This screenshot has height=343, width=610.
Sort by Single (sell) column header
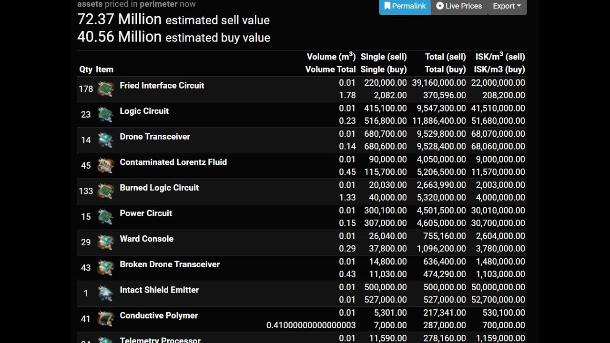coord(384,57)
